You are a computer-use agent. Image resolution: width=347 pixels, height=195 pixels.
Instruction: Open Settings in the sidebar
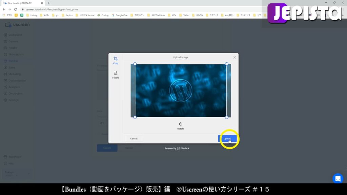(11, 100)
